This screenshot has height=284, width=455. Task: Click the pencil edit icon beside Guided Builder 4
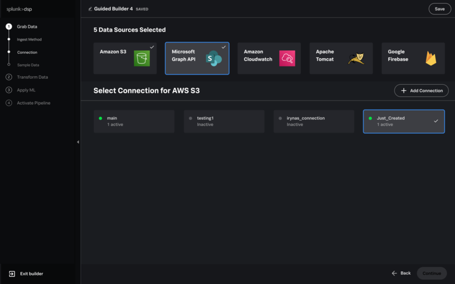[x=90, y=9]
